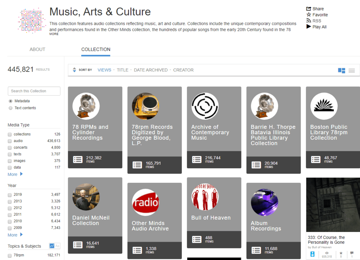Check the concerts media type box
Screen dimensions: 360x260
[x=10, y=148]
